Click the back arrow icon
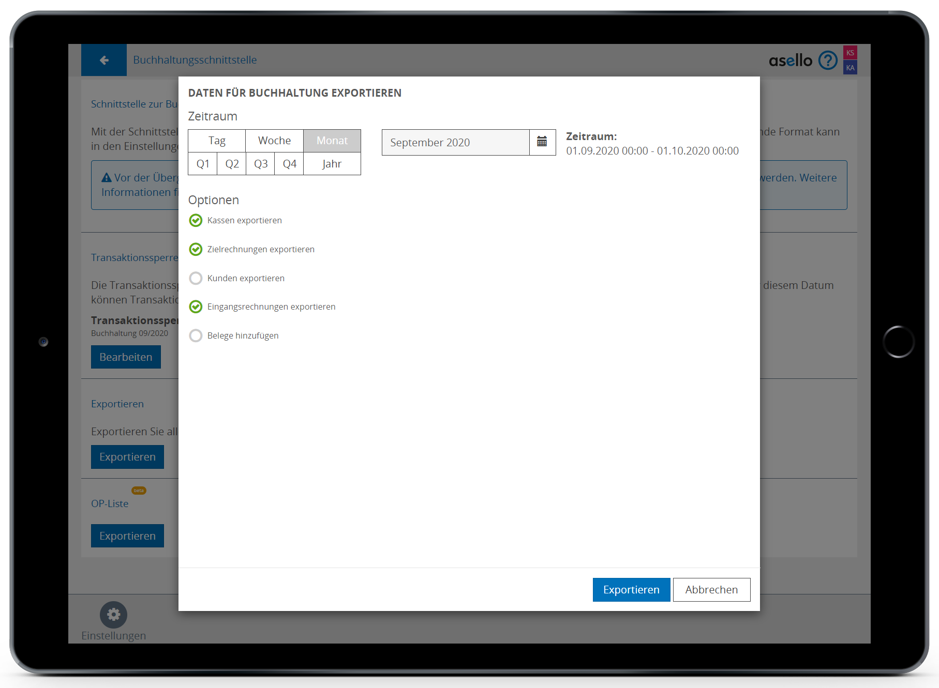 tap(104, 60)
